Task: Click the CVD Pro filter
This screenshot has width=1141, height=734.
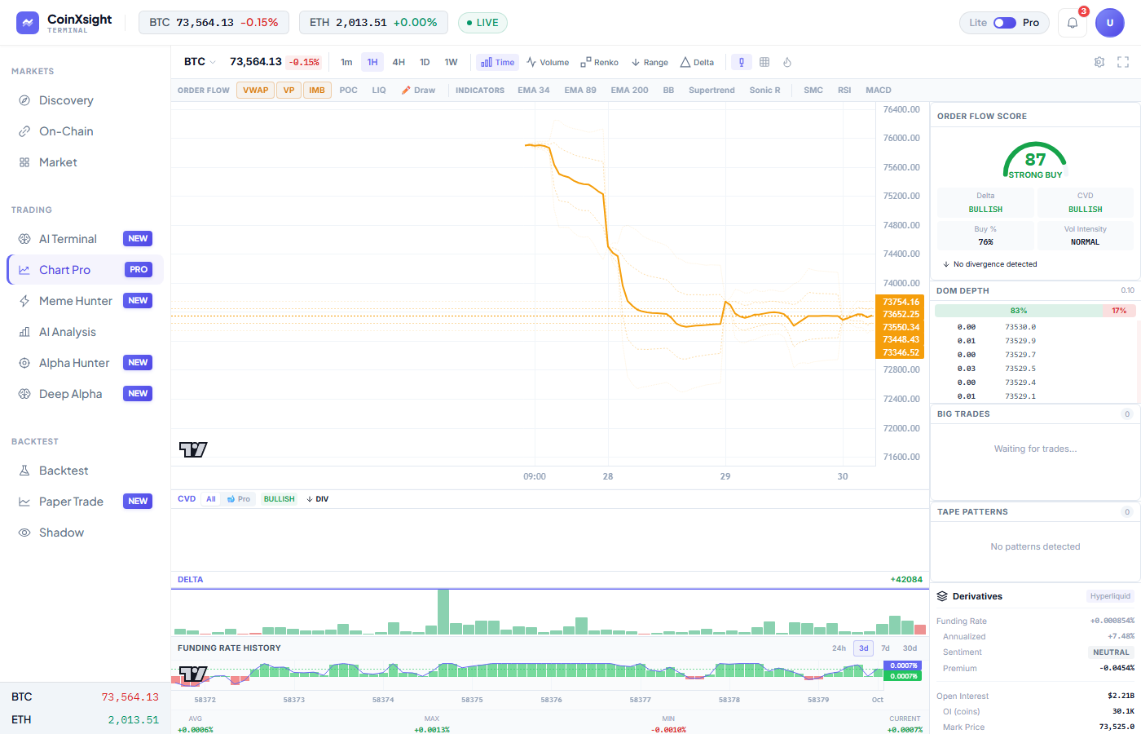Action: 239,499
